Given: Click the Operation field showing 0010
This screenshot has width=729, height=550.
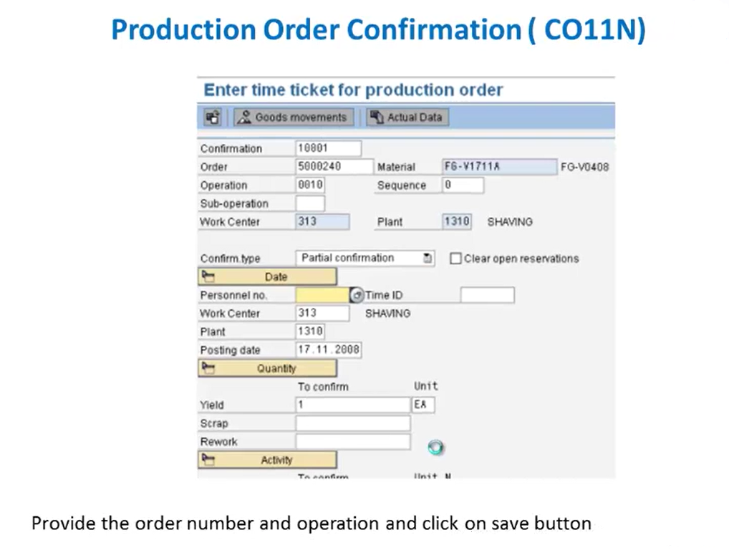Looking at the screenshot, I should (x=310, y=185).
